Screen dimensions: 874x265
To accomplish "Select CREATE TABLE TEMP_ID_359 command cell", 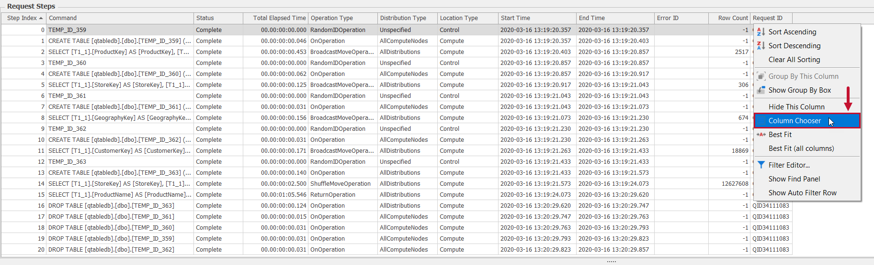I will (x=120, y=41).
